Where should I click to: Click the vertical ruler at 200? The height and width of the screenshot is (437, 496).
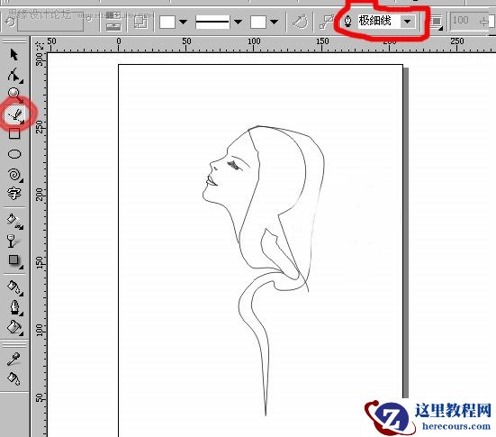point(39,195)
